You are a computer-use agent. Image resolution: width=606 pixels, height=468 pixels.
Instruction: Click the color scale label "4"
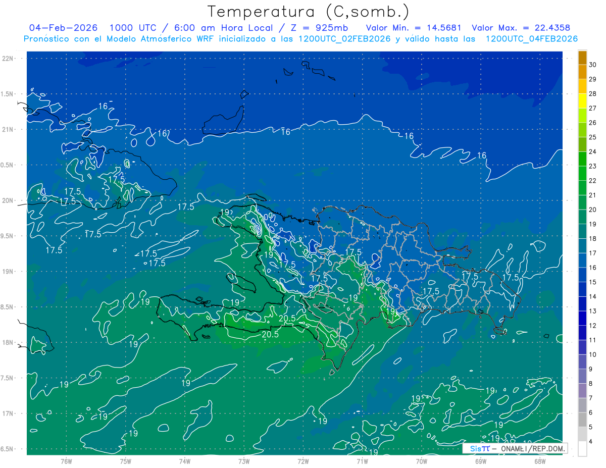pyautogui.click(x=591, y=442)
